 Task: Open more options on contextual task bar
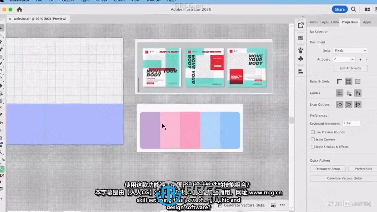(x=282, y=205)
